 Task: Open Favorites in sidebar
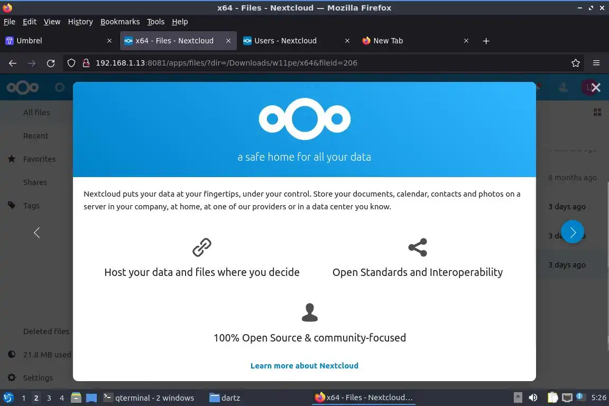(x=39, y=159)
